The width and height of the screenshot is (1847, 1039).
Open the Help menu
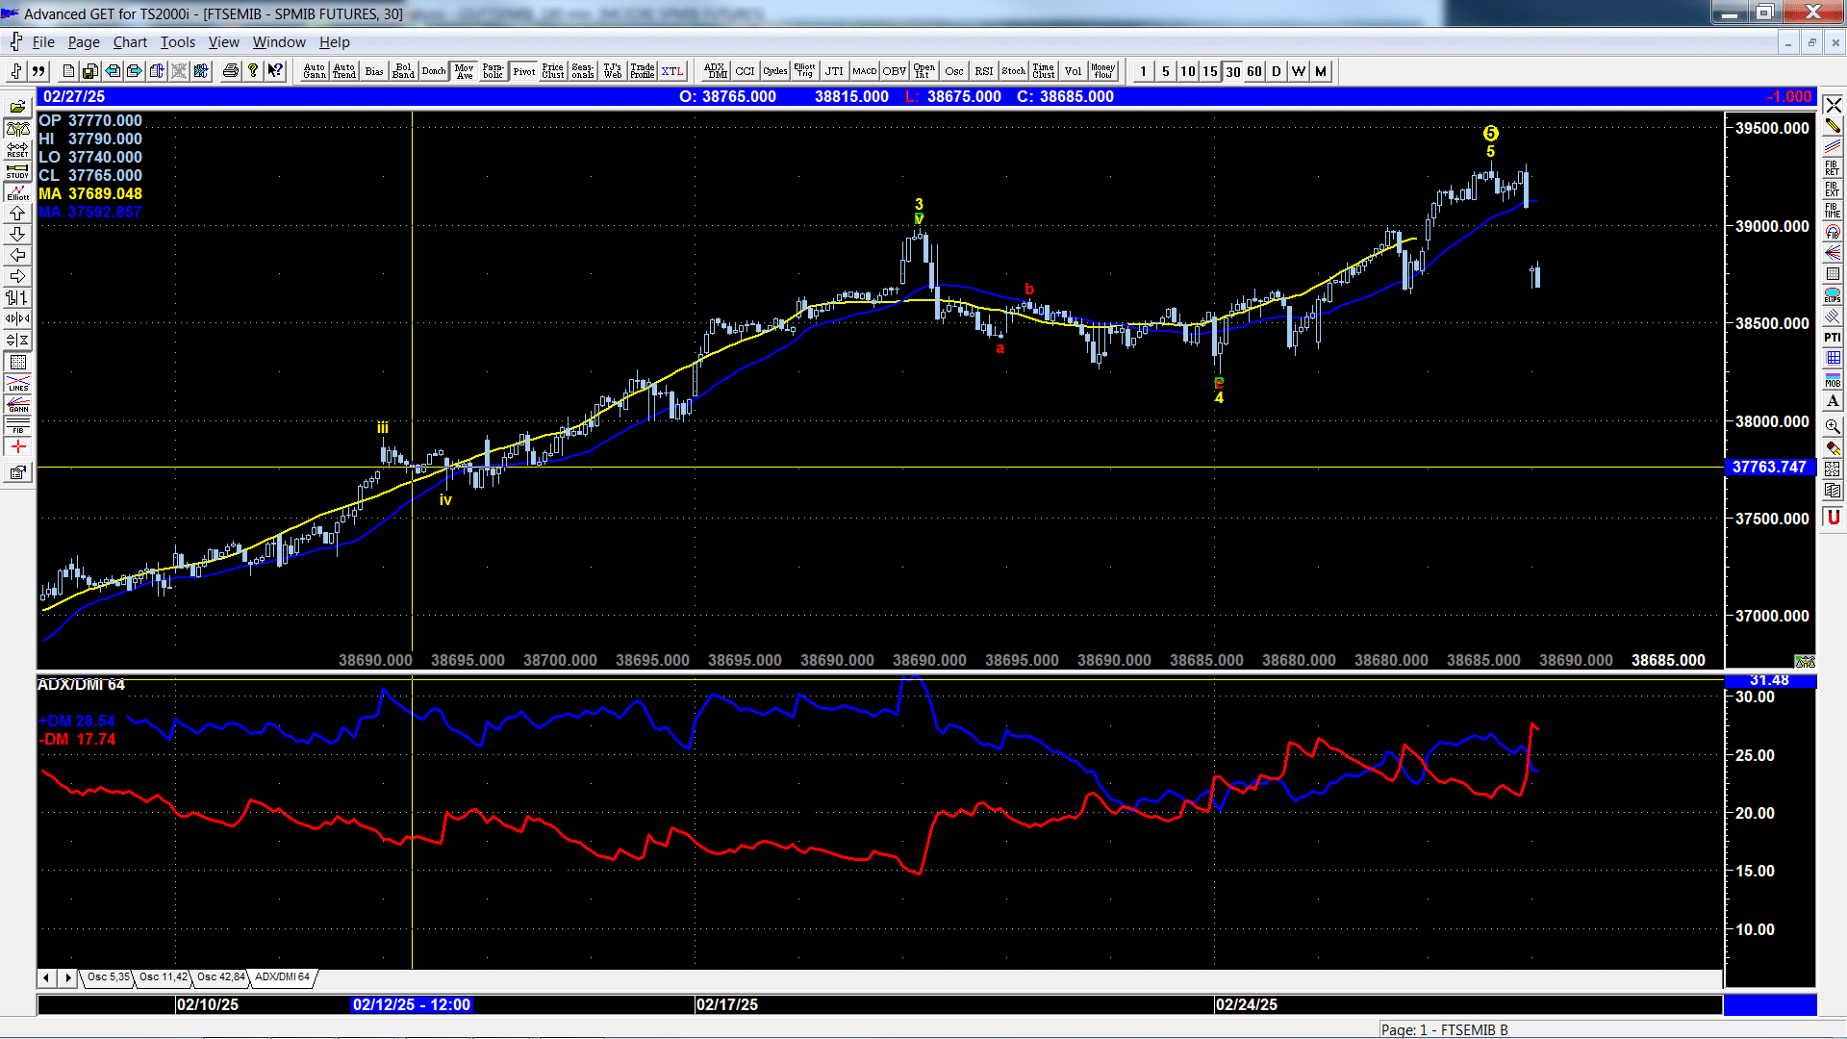click(335, 42)
